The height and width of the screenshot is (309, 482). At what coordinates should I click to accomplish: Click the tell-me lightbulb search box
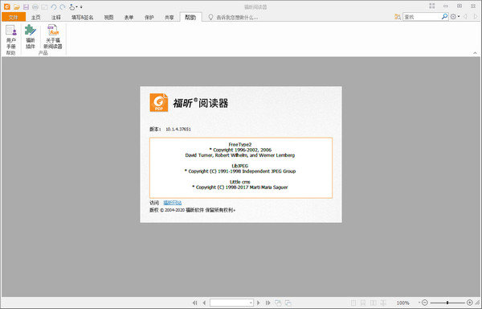233,18
